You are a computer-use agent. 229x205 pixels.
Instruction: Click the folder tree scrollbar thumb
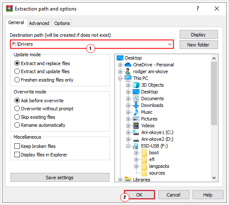pos(214,93)
